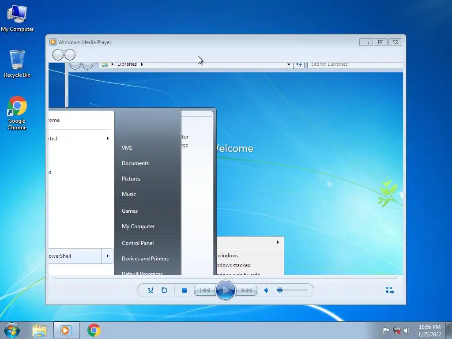Click the arrow after Libraries in address bar

[x=142, y=64]
